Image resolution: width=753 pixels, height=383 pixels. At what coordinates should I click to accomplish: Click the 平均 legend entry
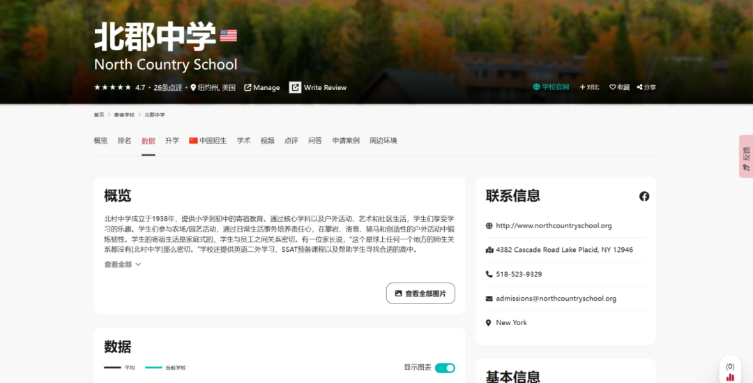pyautogui.click(x=120, y=368)
